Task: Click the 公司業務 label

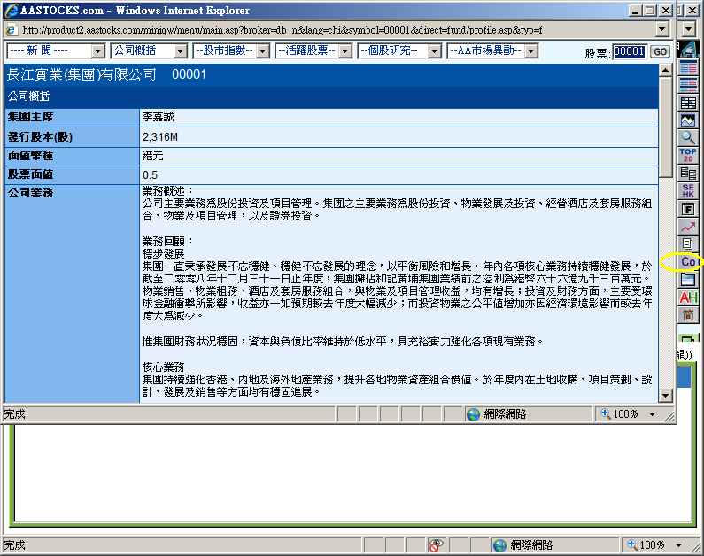Action: [30, 193]
